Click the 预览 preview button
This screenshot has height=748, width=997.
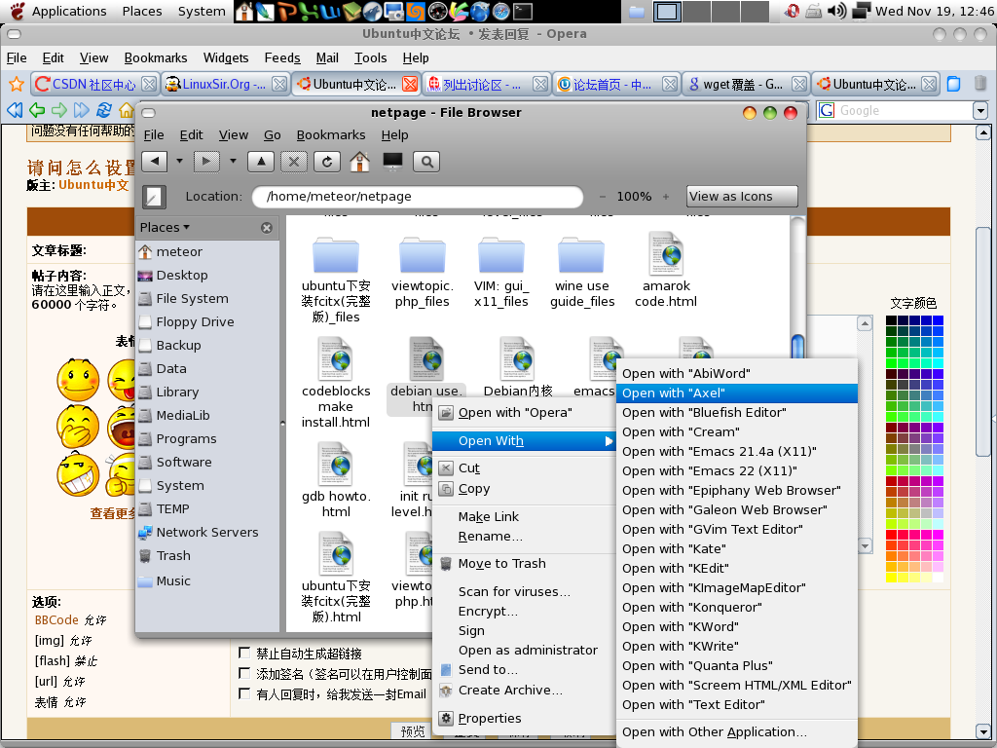click(x=412, y=731)
